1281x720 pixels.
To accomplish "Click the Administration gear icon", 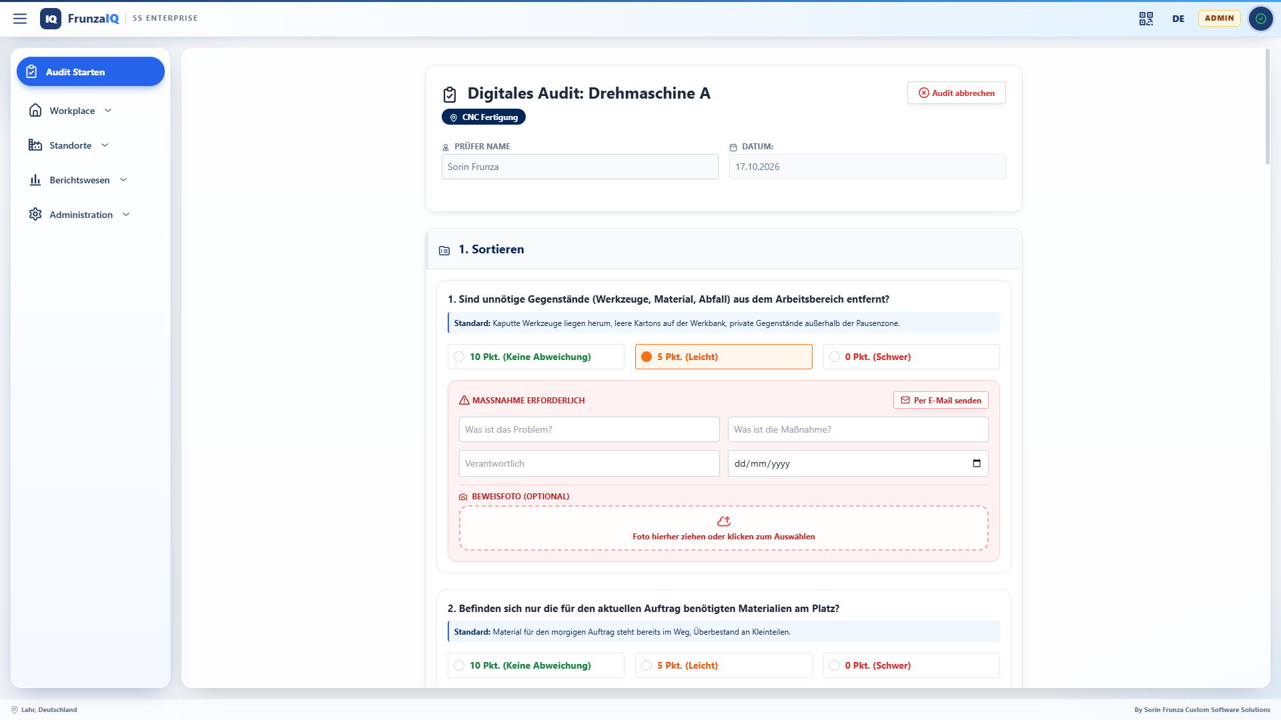I will point(35,215).
